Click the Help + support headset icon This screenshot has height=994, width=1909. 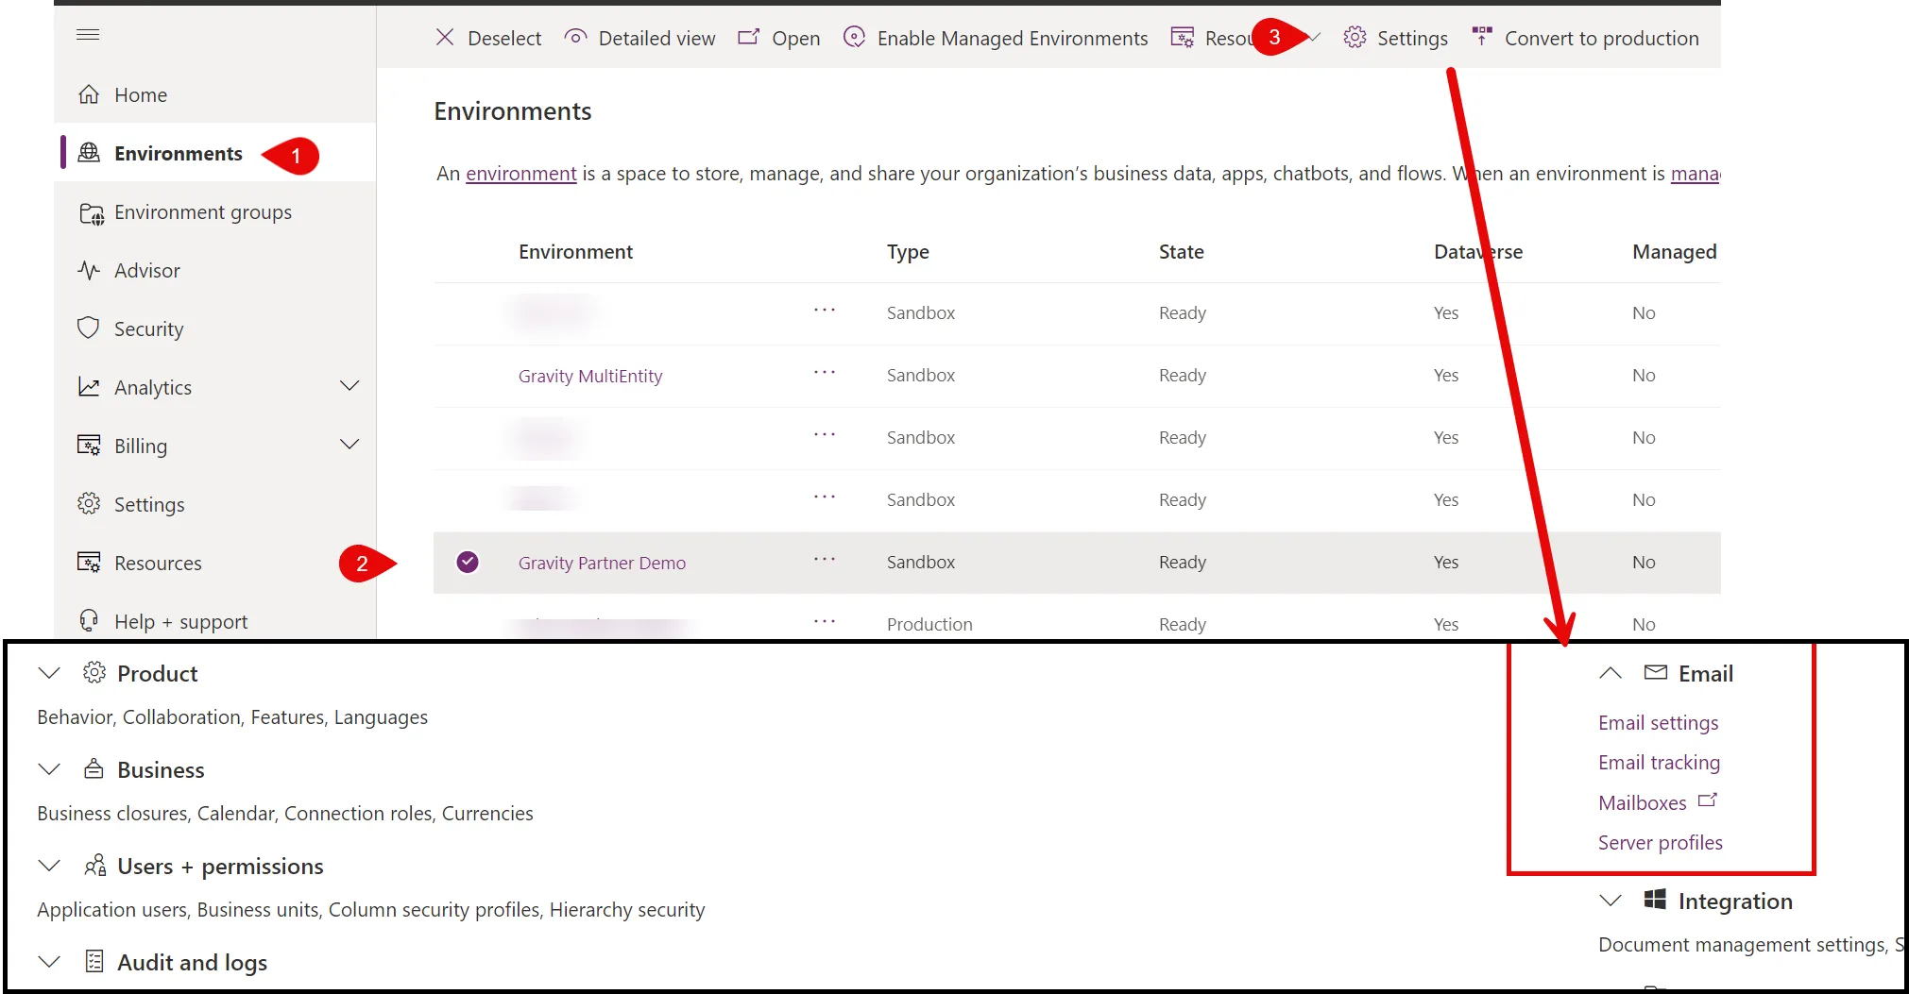click(89, 621)
